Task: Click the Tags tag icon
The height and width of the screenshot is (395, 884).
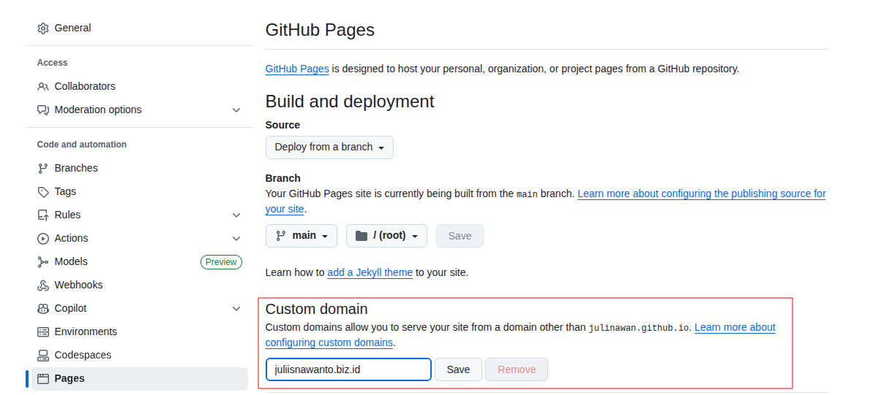Action: pos(42,191)
